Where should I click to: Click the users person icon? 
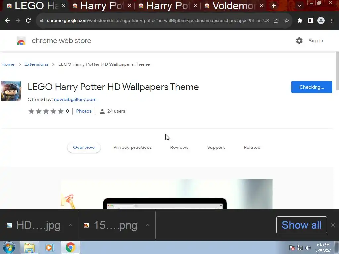click(102, 111)
